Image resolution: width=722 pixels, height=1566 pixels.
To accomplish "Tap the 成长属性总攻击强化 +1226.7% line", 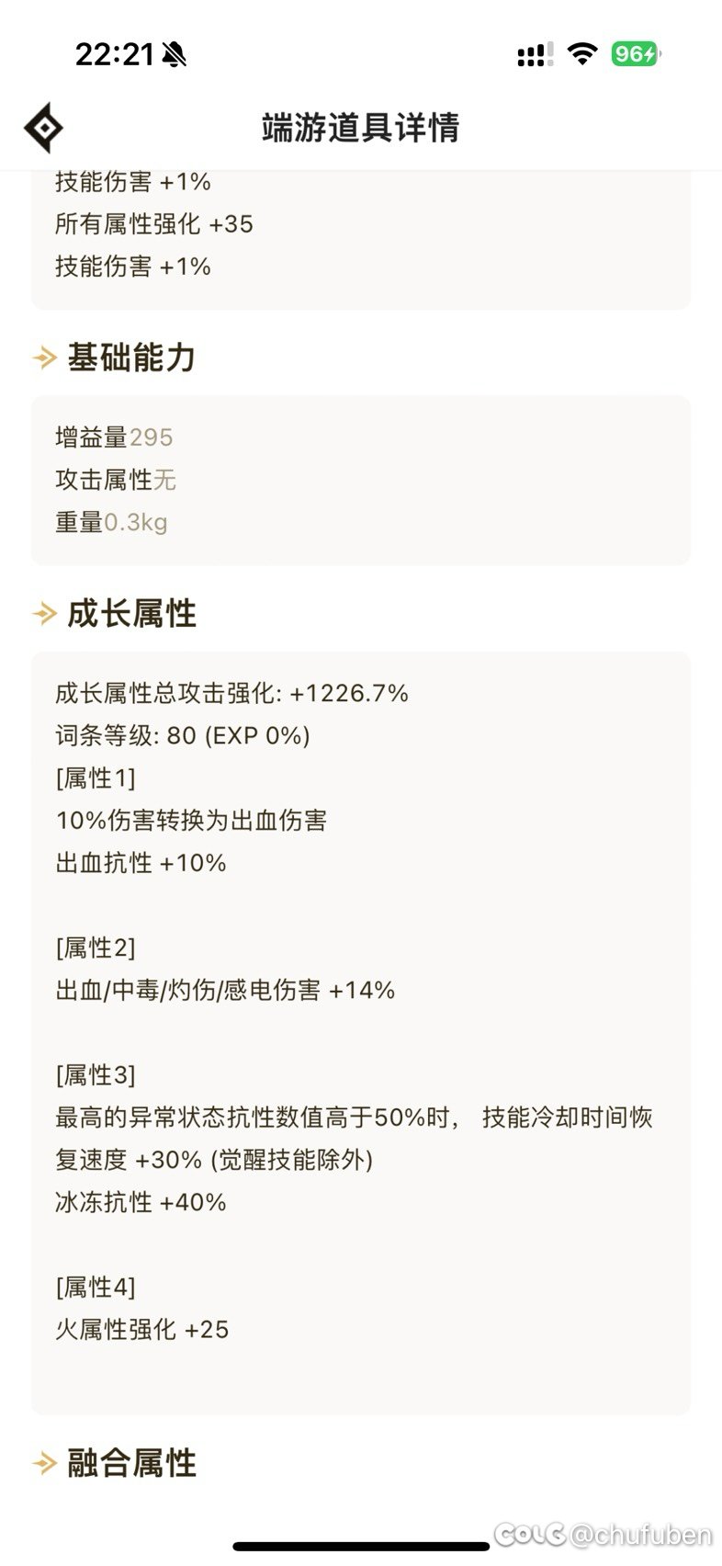I will click(x=231, y=693).
